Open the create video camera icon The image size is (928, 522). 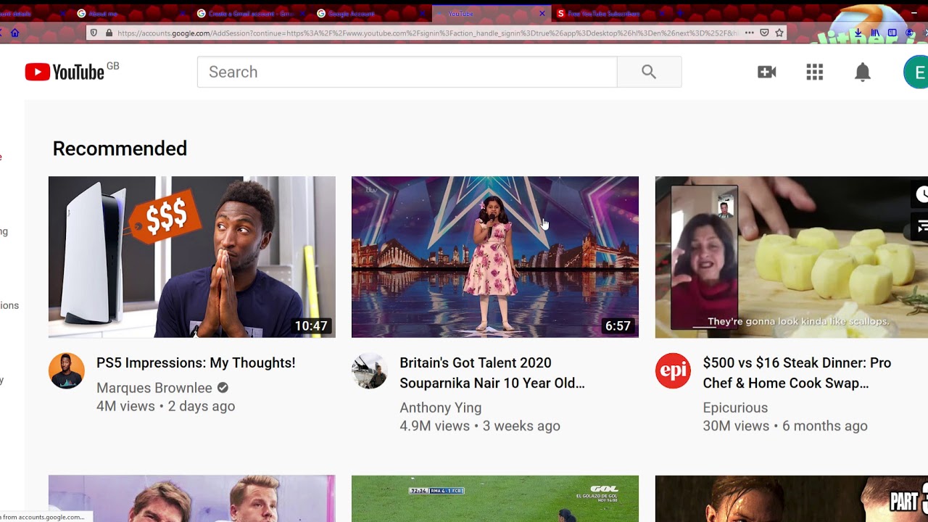[766, 72]
